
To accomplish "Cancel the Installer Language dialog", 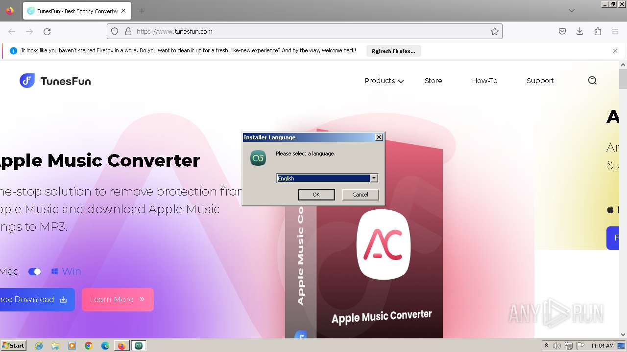I will 360,195.
